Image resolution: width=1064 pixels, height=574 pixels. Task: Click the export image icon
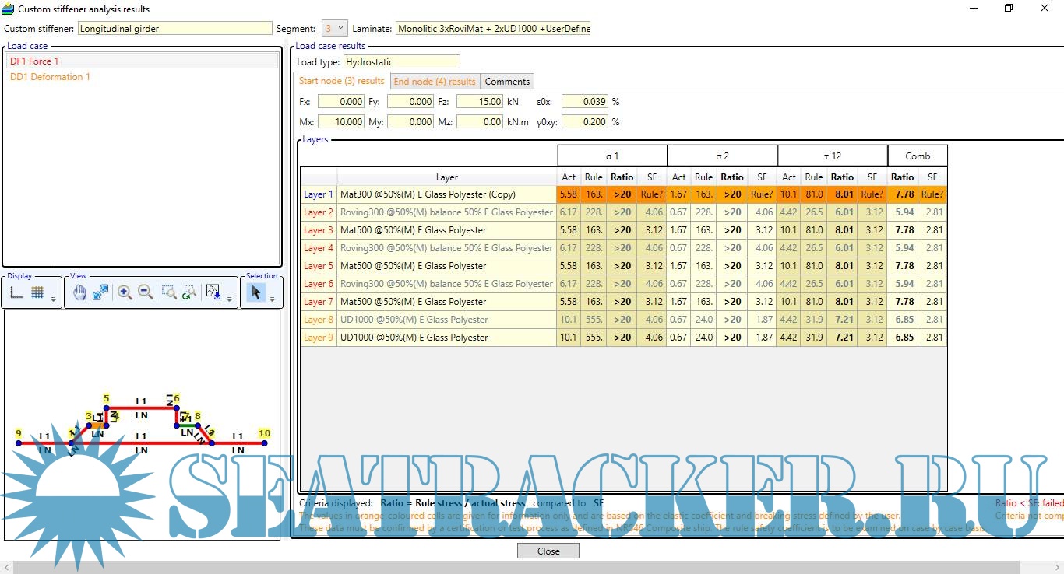[214, 292]
